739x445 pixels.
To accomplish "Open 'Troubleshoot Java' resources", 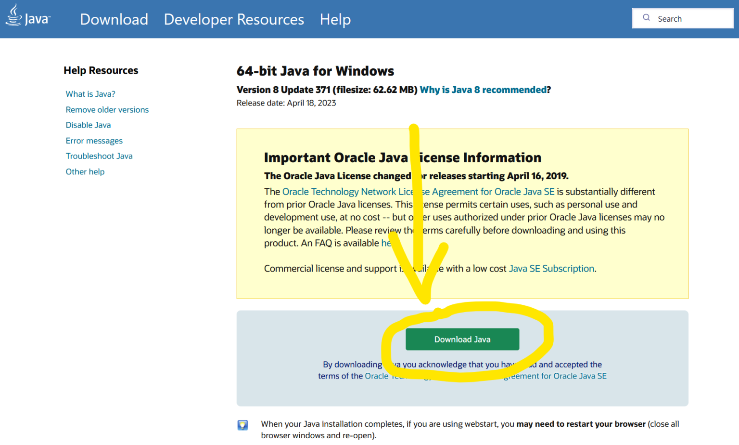I will [99, 156].
